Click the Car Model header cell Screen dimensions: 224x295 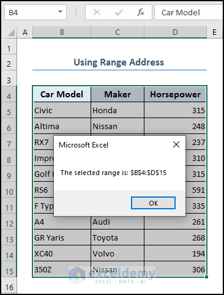pos(62,94)
